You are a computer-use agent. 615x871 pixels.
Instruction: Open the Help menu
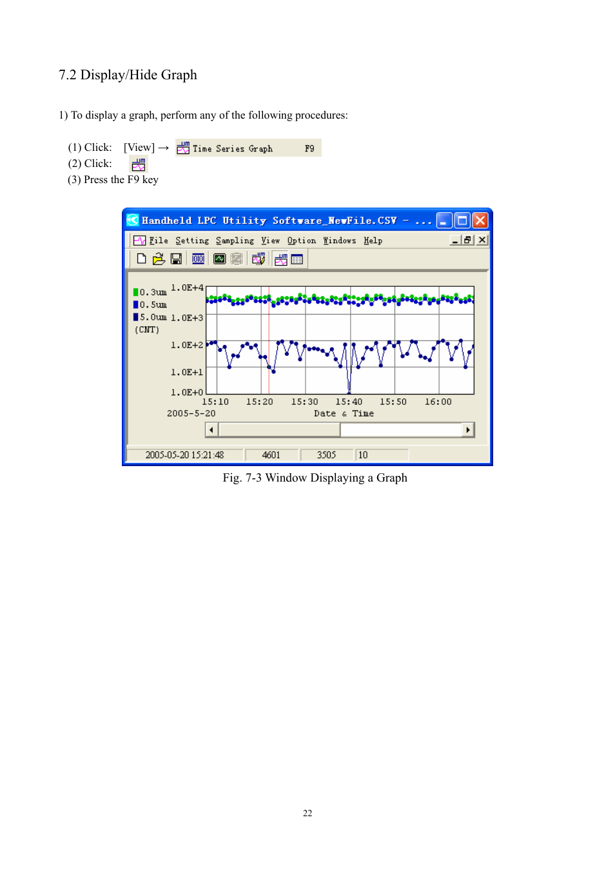tap(373, 240)
